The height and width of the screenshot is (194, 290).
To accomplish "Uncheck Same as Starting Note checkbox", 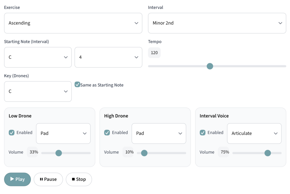I will 77,85.
